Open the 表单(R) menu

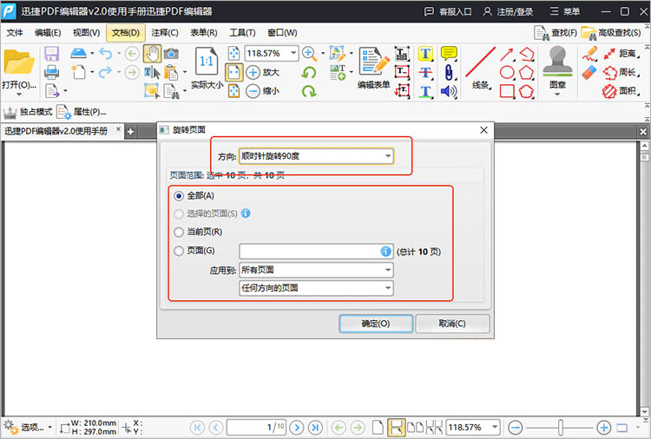coord(204,33)
